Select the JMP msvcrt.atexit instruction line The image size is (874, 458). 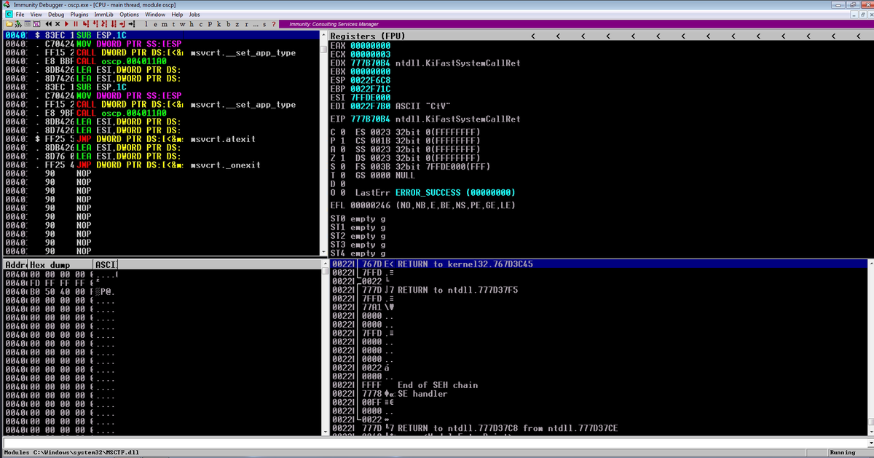pyautogui.click(x=161, y=138)
